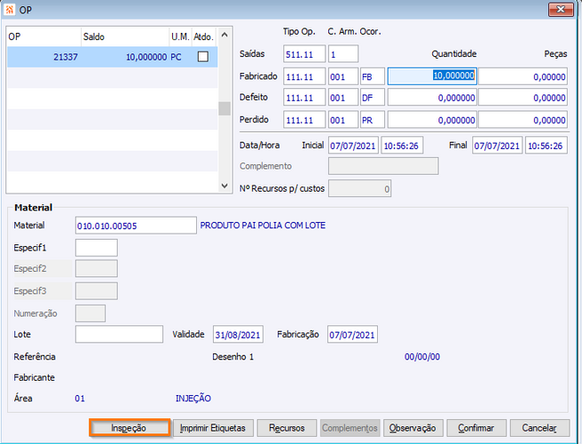Click the Desenho 1 date 00/00/00

pyautogui.click(x=422, y=357)
